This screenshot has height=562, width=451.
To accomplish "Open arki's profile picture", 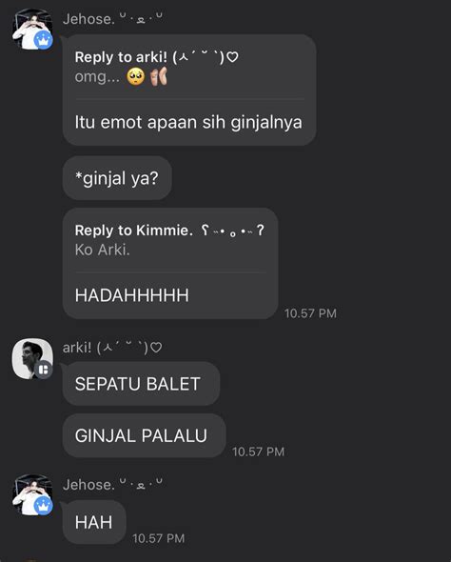I will coord(32,358).
